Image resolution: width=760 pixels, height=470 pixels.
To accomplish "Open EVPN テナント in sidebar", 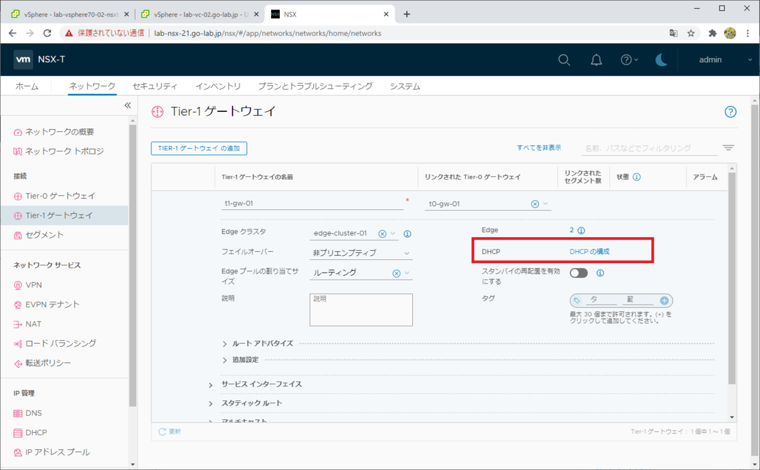I will pyautogui.click(x=53, y=304).
